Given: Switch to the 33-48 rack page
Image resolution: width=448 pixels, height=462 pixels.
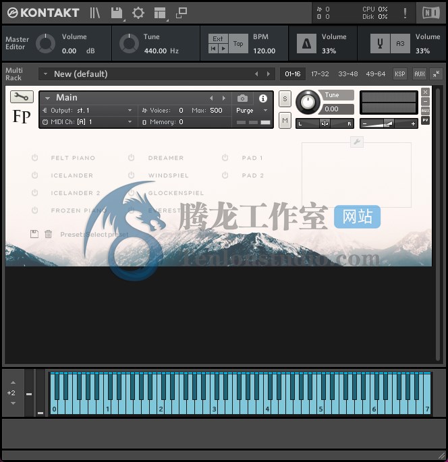Looking at the screenshot, I should tap(347, 74).
